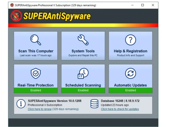This screenshot has width=169, height=127.
Task: Close the SUPERAntiSpyware window
Action: click(153, 5)
